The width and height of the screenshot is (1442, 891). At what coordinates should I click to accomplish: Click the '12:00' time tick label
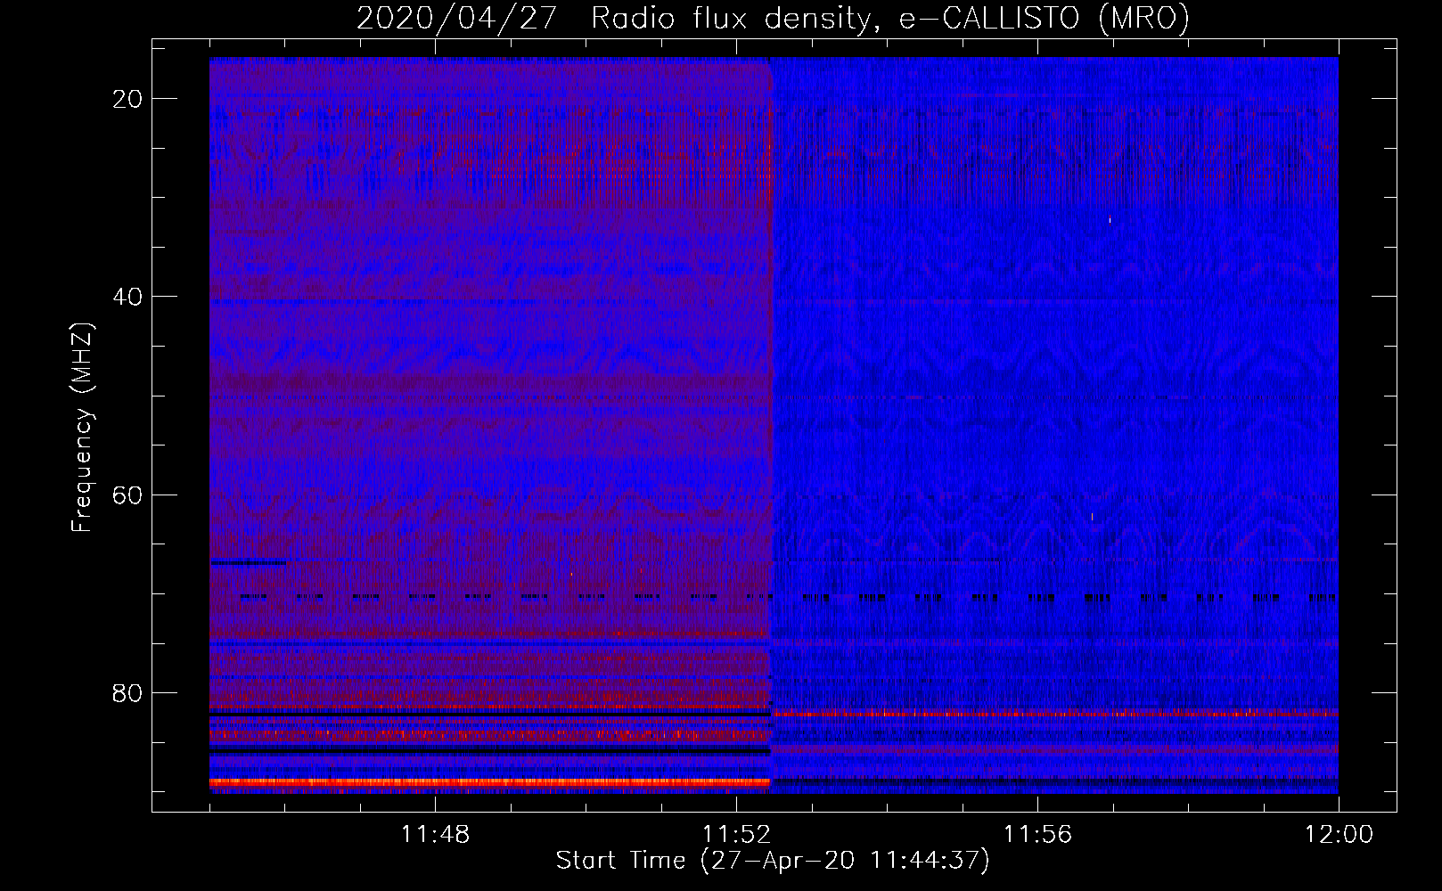tap(1339, 835)
